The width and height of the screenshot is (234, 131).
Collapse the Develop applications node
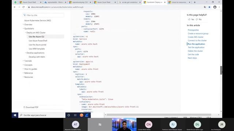(x=26, y=53)
